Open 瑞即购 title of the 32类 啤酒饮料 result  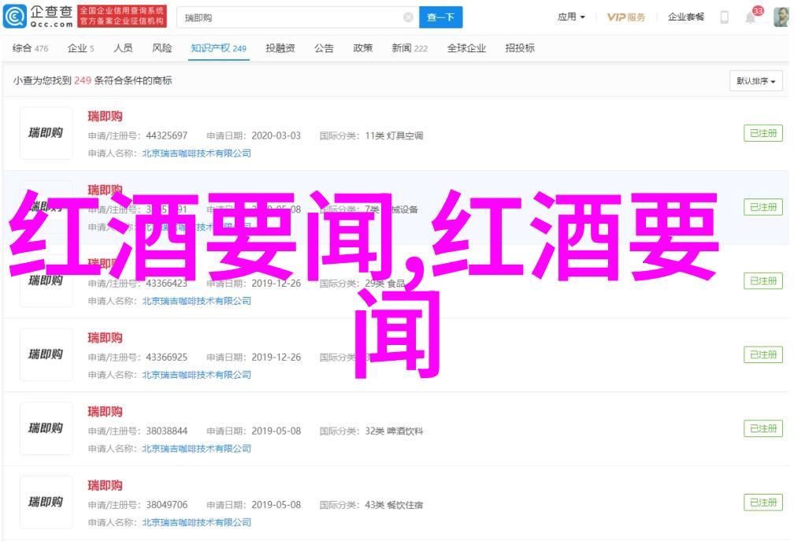click(105, 412)
